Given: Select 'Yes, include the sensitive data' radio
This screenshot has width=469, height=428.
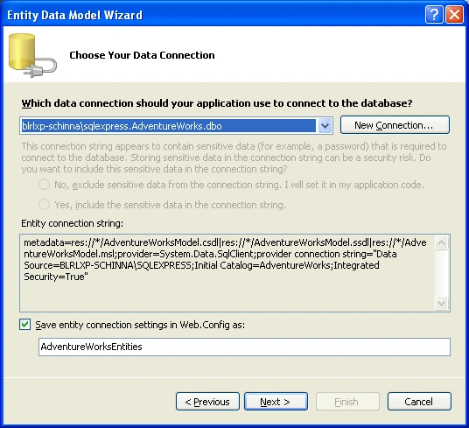Looking at the screenshot, I should [44, 205].
